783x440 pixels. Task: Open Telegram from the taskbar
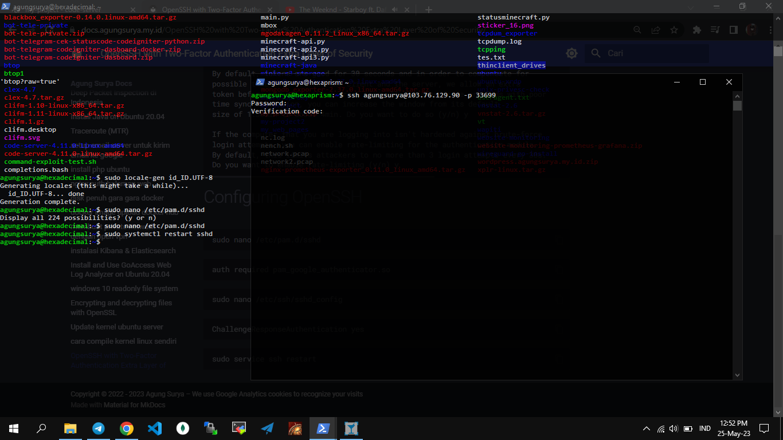point(99,428)
